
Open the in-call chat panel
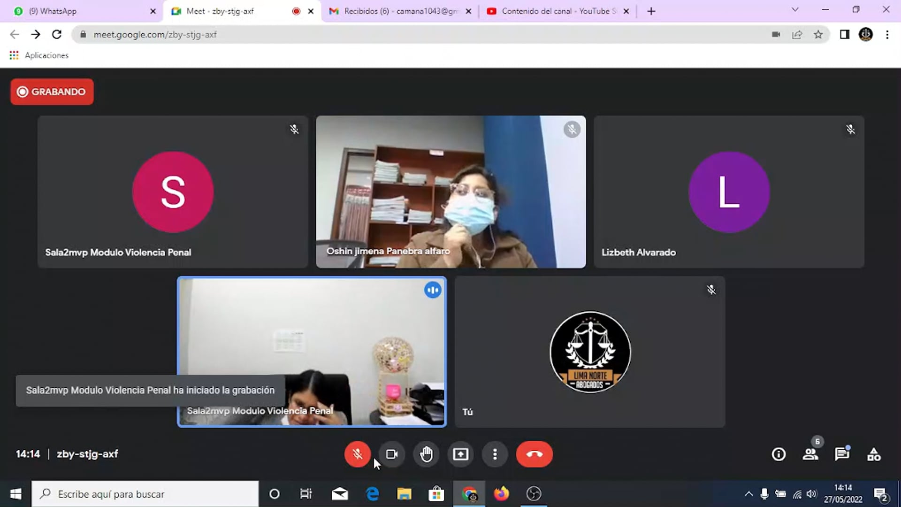(x=842, y=454)
